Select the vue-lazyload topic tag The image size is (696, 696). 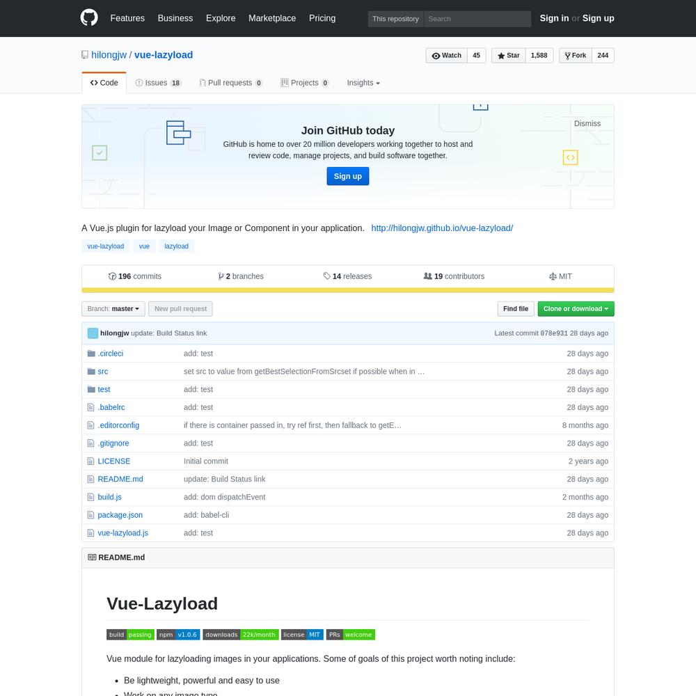pyautogui.click(x=106, y=246)
